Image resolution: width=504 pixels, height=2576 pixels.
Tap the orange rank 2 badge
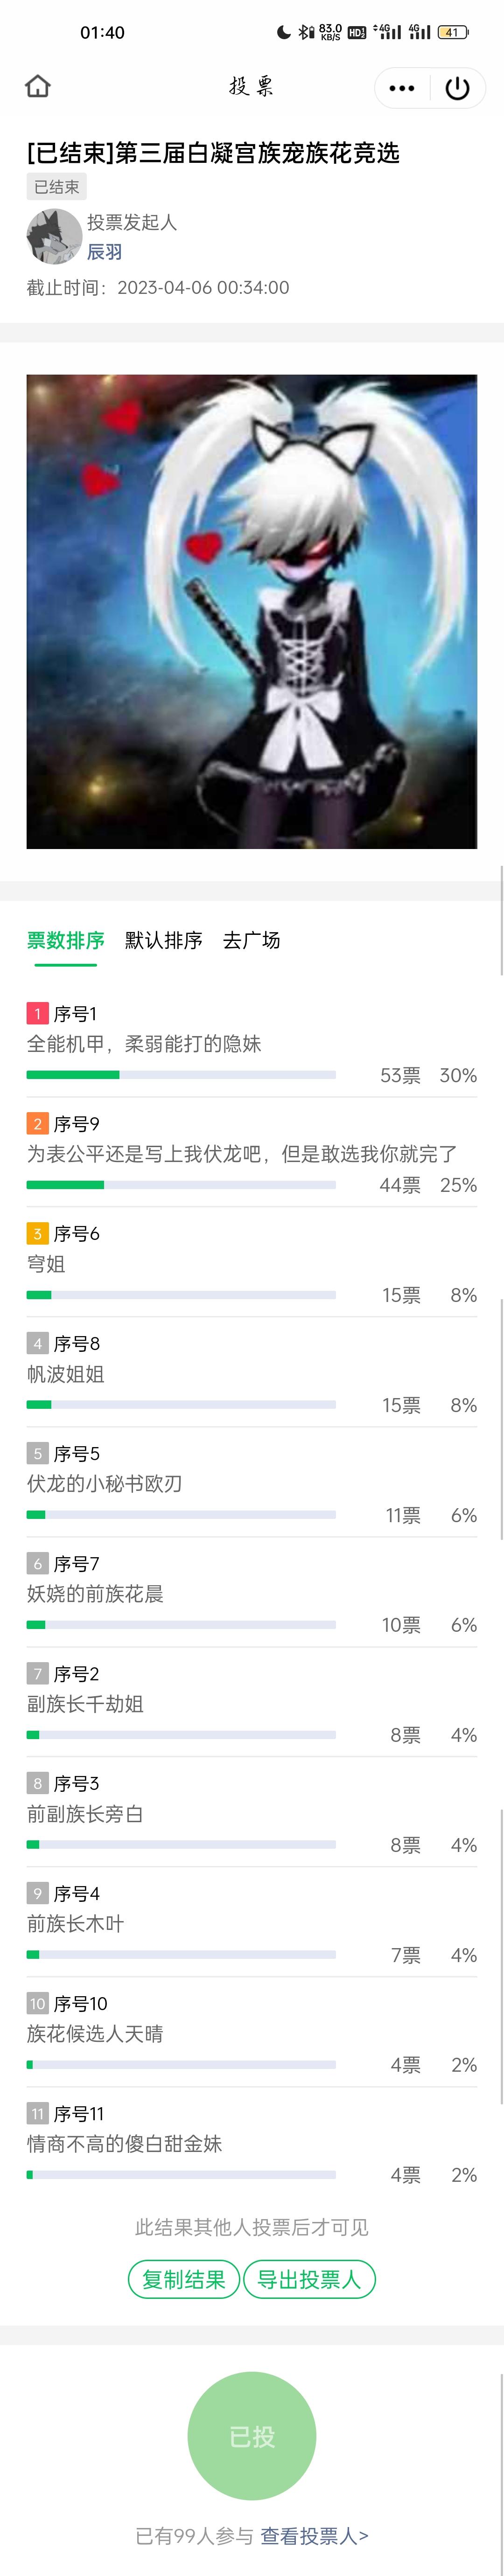click(37, 1123)
